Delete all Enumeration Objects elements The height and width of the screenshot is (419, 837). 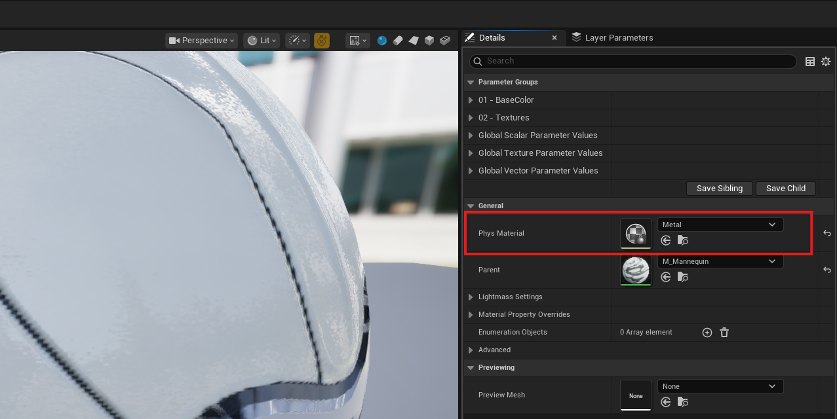coord(724,333)
